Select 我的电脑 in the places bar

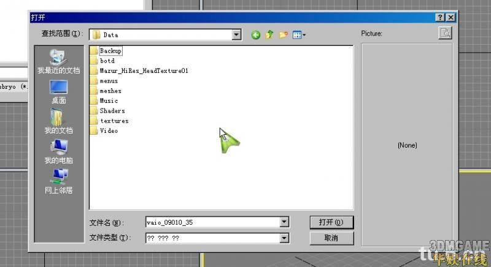pos(58,152)
